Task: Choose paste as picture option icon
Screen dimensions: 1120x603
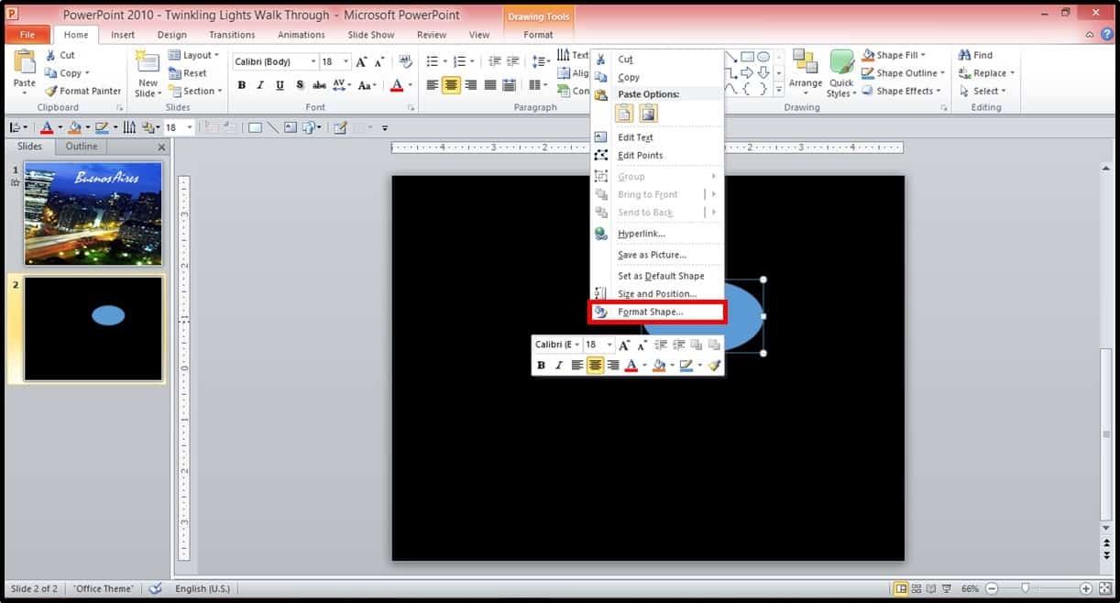Action: click(x=648, y=114)
